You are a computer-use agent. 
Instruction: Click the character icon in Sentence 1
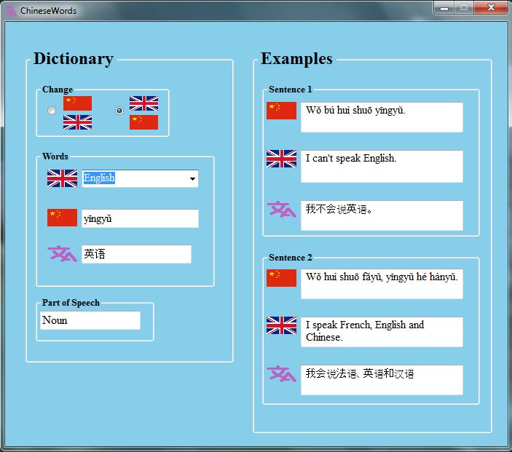pyautogui.click(x=281, y=209)
